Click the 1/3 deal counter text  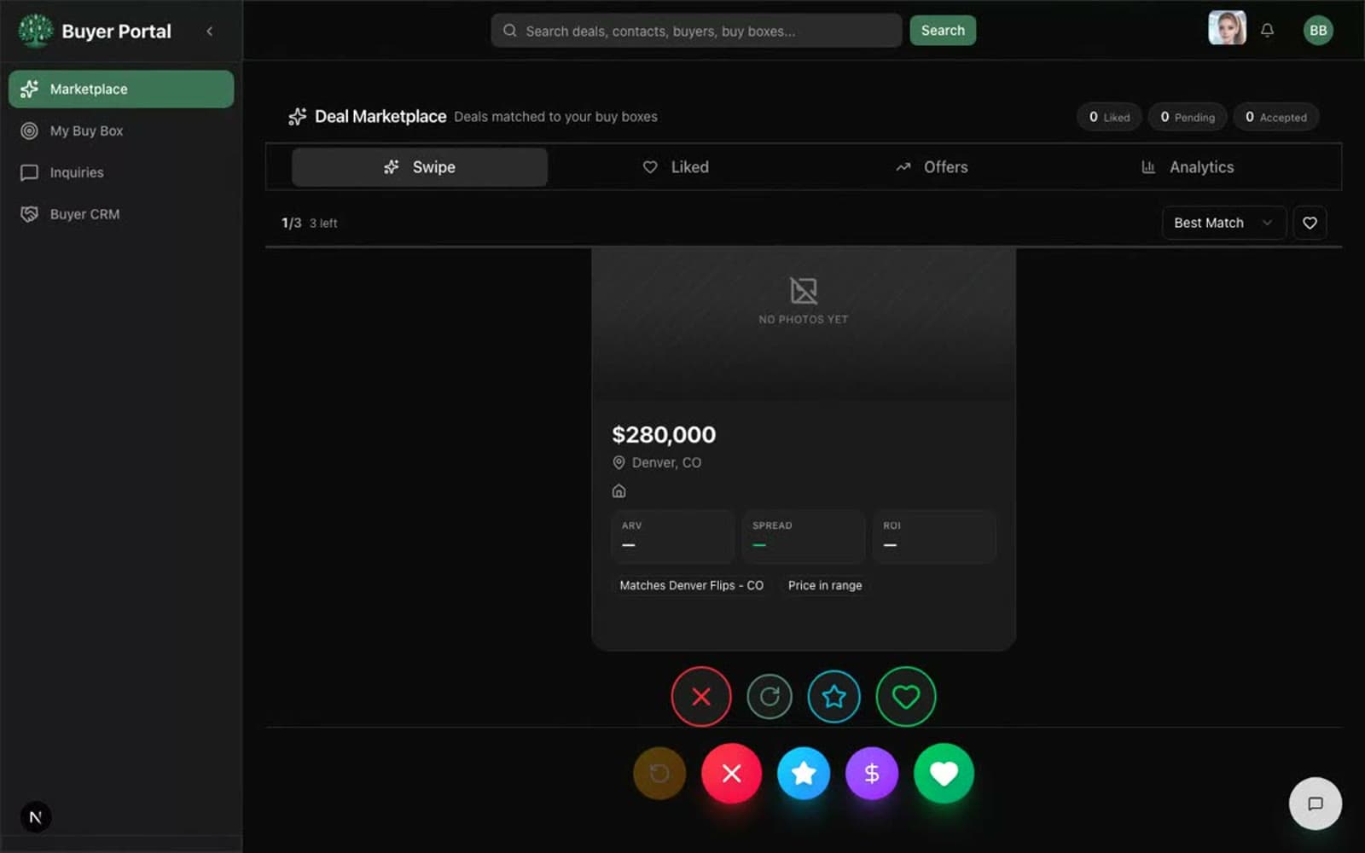(x=292, y=223)
